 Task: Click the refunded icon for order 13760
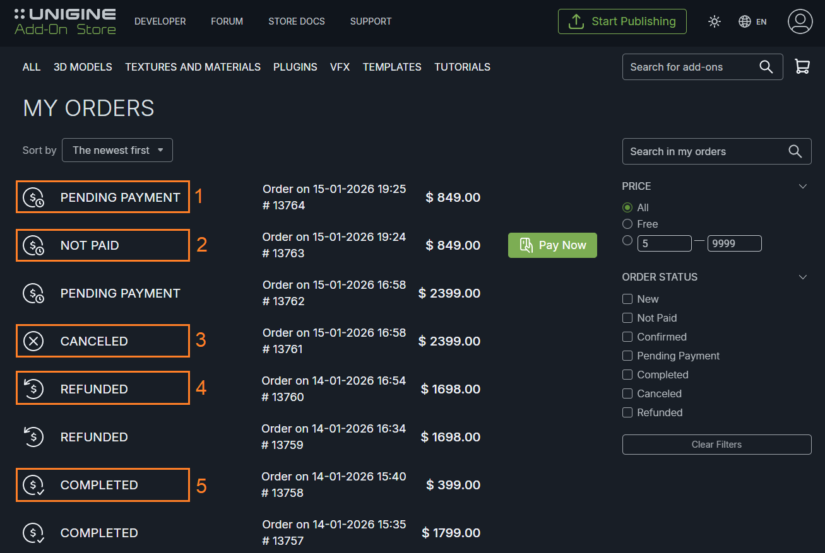click(33, 389)
